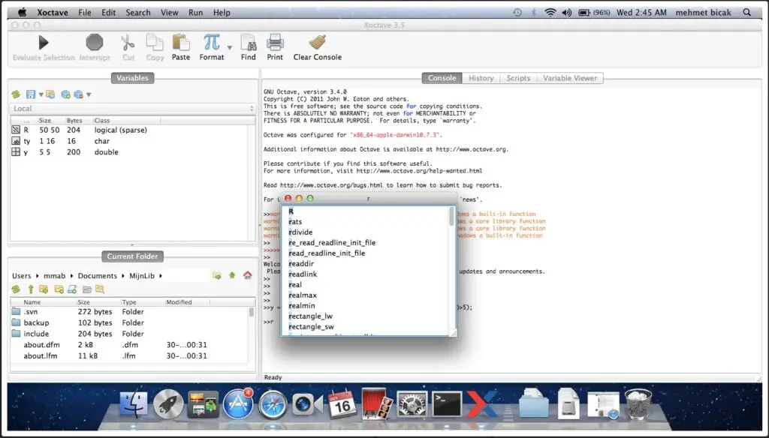769x438 pixels.
Task: Click the Copy toolbar icon
Action: tap(155, 43)
